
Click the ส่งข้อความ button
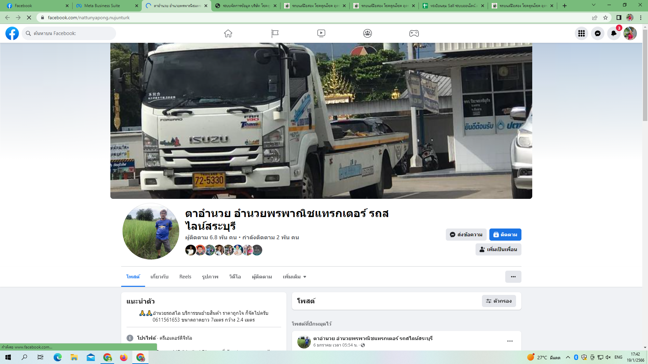(x=466, y=235)
